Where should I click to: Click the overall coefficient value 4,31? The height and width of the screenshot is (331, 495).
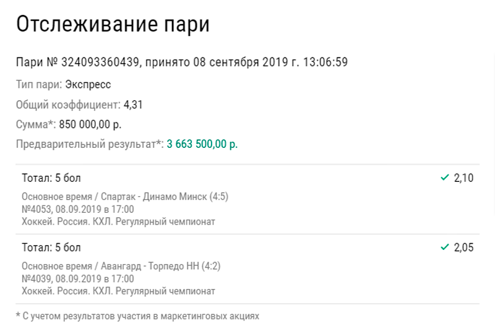coord(133,105)
